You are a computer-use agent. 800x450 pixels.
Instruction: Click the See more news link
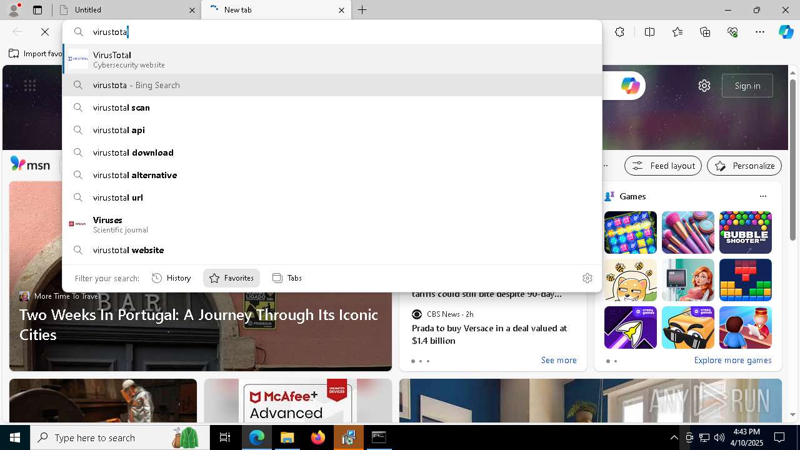click(559, 361)
